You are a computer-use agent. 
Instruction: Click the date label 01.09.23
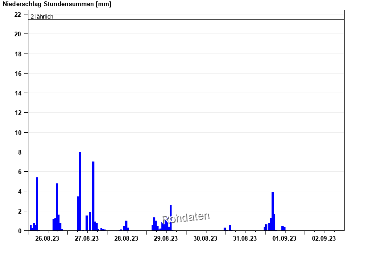tap(285, 239)
